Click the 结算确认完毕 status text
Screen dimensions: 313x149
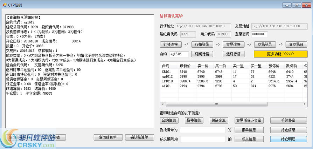171,16
